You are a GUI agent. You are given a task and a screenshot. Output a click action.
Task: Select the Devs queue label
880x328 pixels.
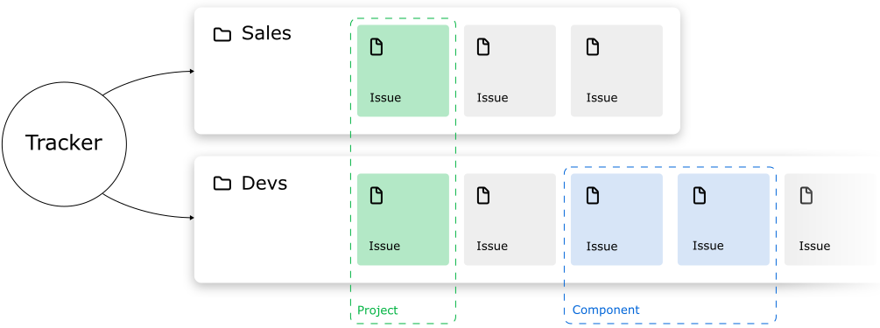[x=264, y=183]
